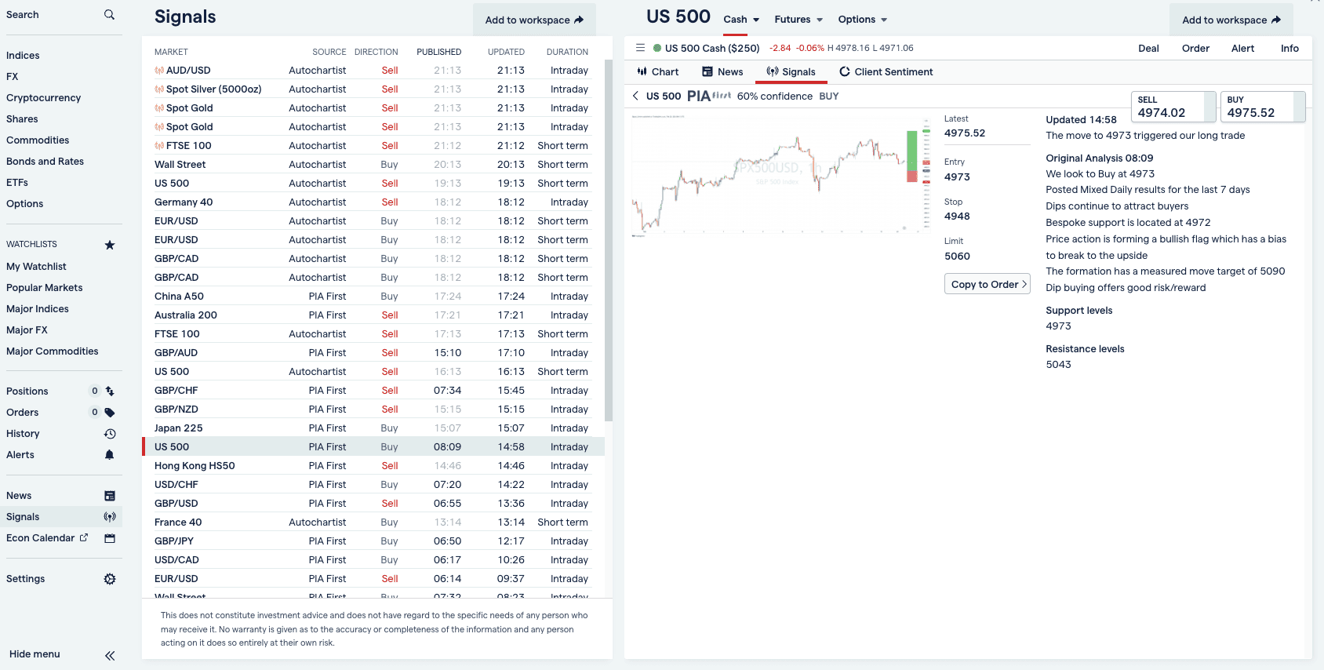
Task: Click the live signal icon beside FTSE 100 21:12
Action: (x=159, y=146)
